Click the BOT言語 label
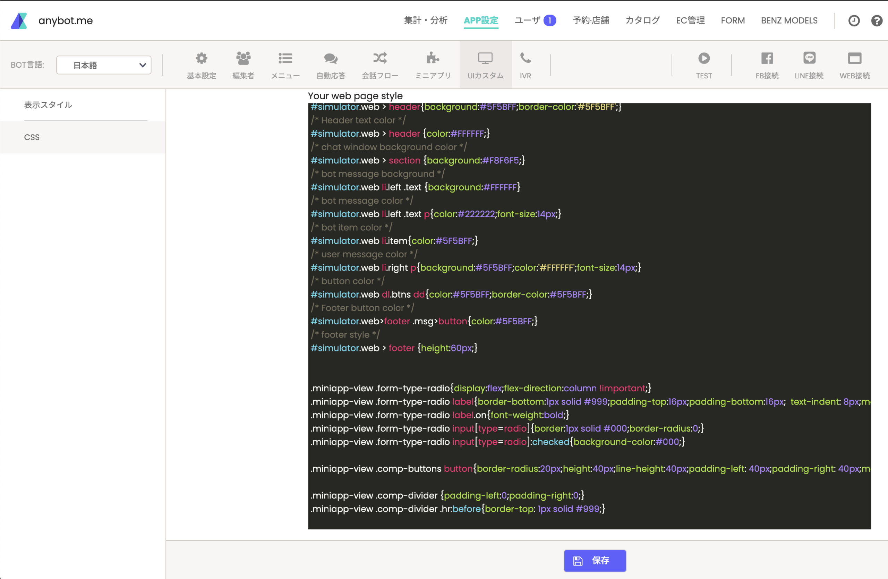 [x=27, y=65]
